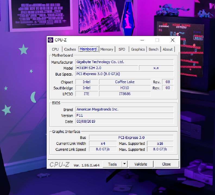Click the Chipset vendor Intel field
Image resolution: width=215 pixels, height=195 pixels.
(x=87, y=82)
